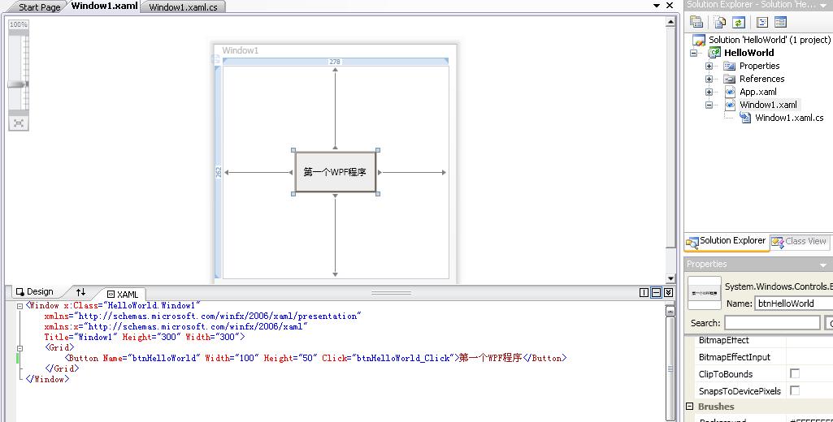
Task: Click the fit-to-view icon below zoom slider
Action: click(x=18, y=123)
